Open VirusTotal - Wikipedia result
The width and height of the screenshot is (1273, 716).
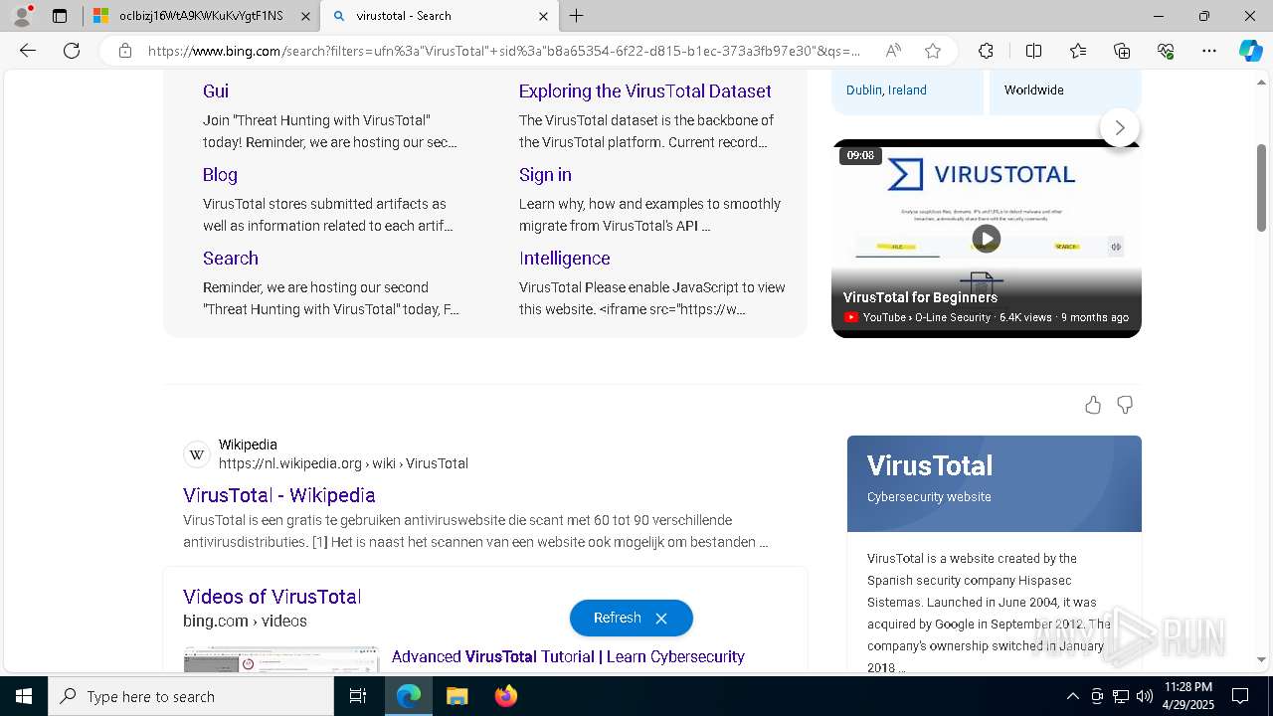point(279,494)
